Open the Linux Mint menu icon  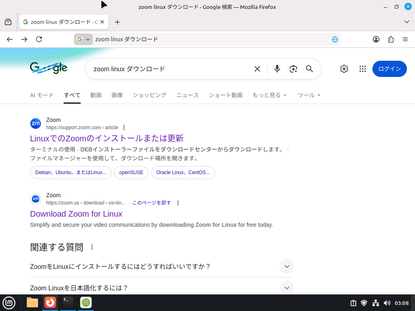pyautogui.click(x=9, y=302)
